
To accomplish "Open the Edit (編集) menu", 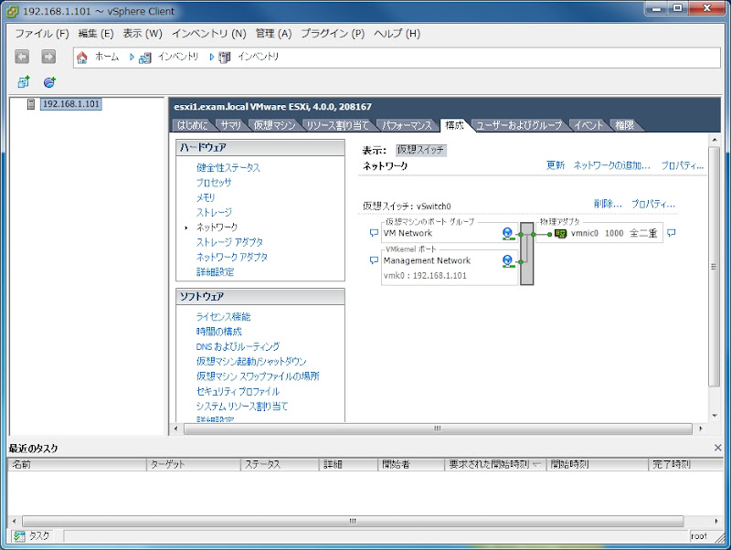I will pos(96,34).
